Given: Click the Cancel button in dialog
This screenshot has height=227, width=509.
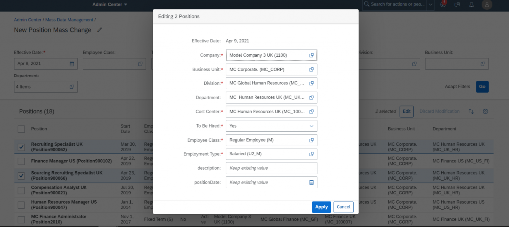Looking at the screenshot, I should [343, 207].
